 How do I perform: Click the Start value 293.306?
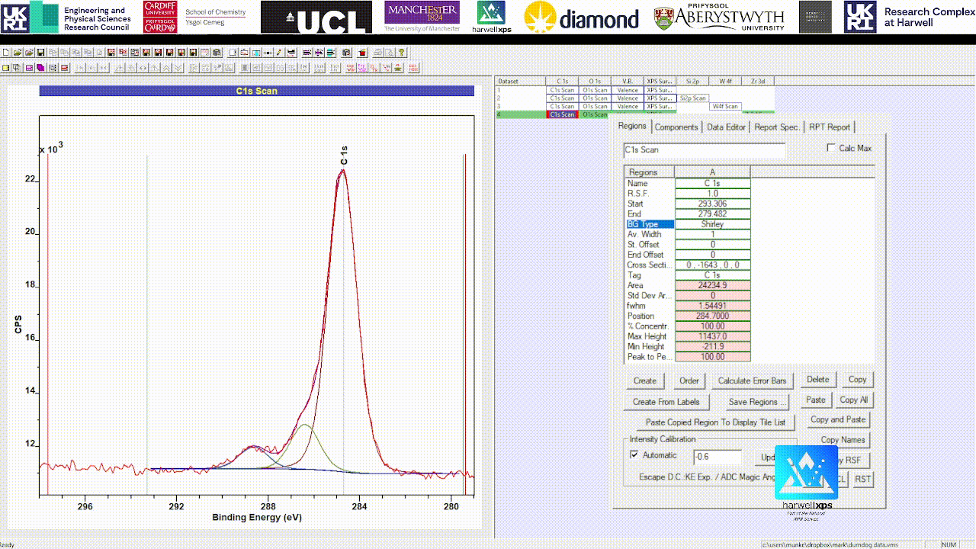712,204
